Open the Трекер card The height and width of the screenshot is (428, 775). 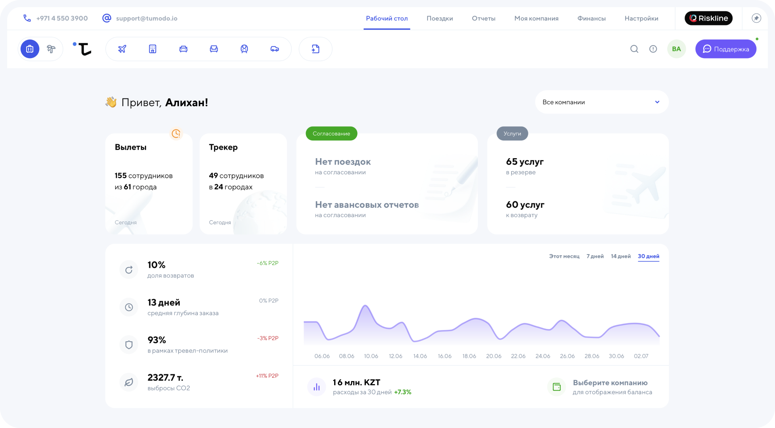click(243, 184)
